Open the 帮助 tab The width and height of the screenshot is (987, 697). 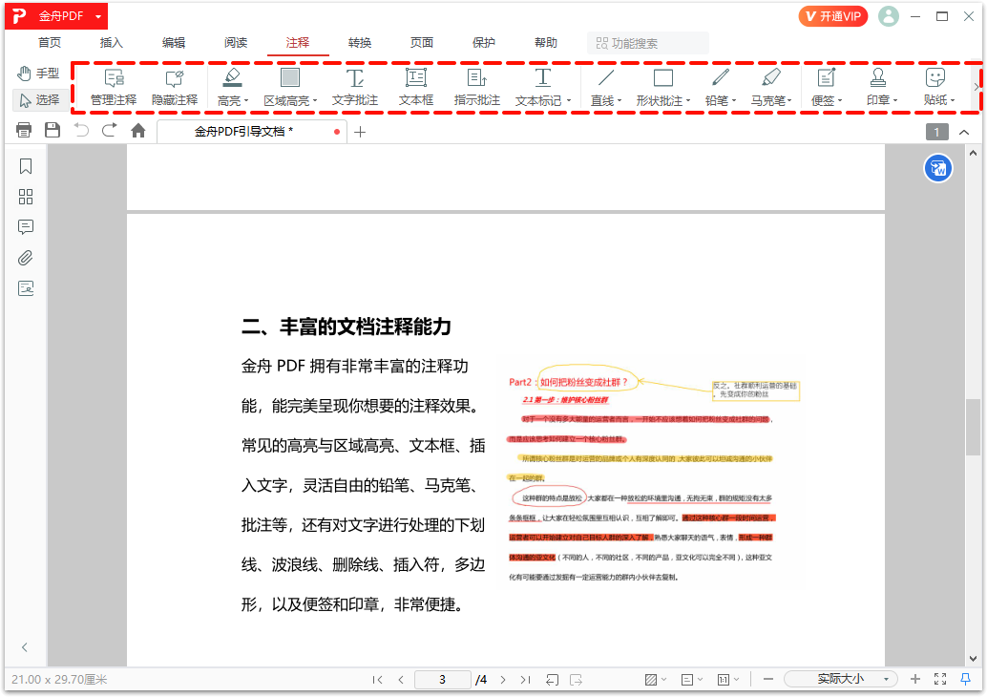click(x=546, y=43)
